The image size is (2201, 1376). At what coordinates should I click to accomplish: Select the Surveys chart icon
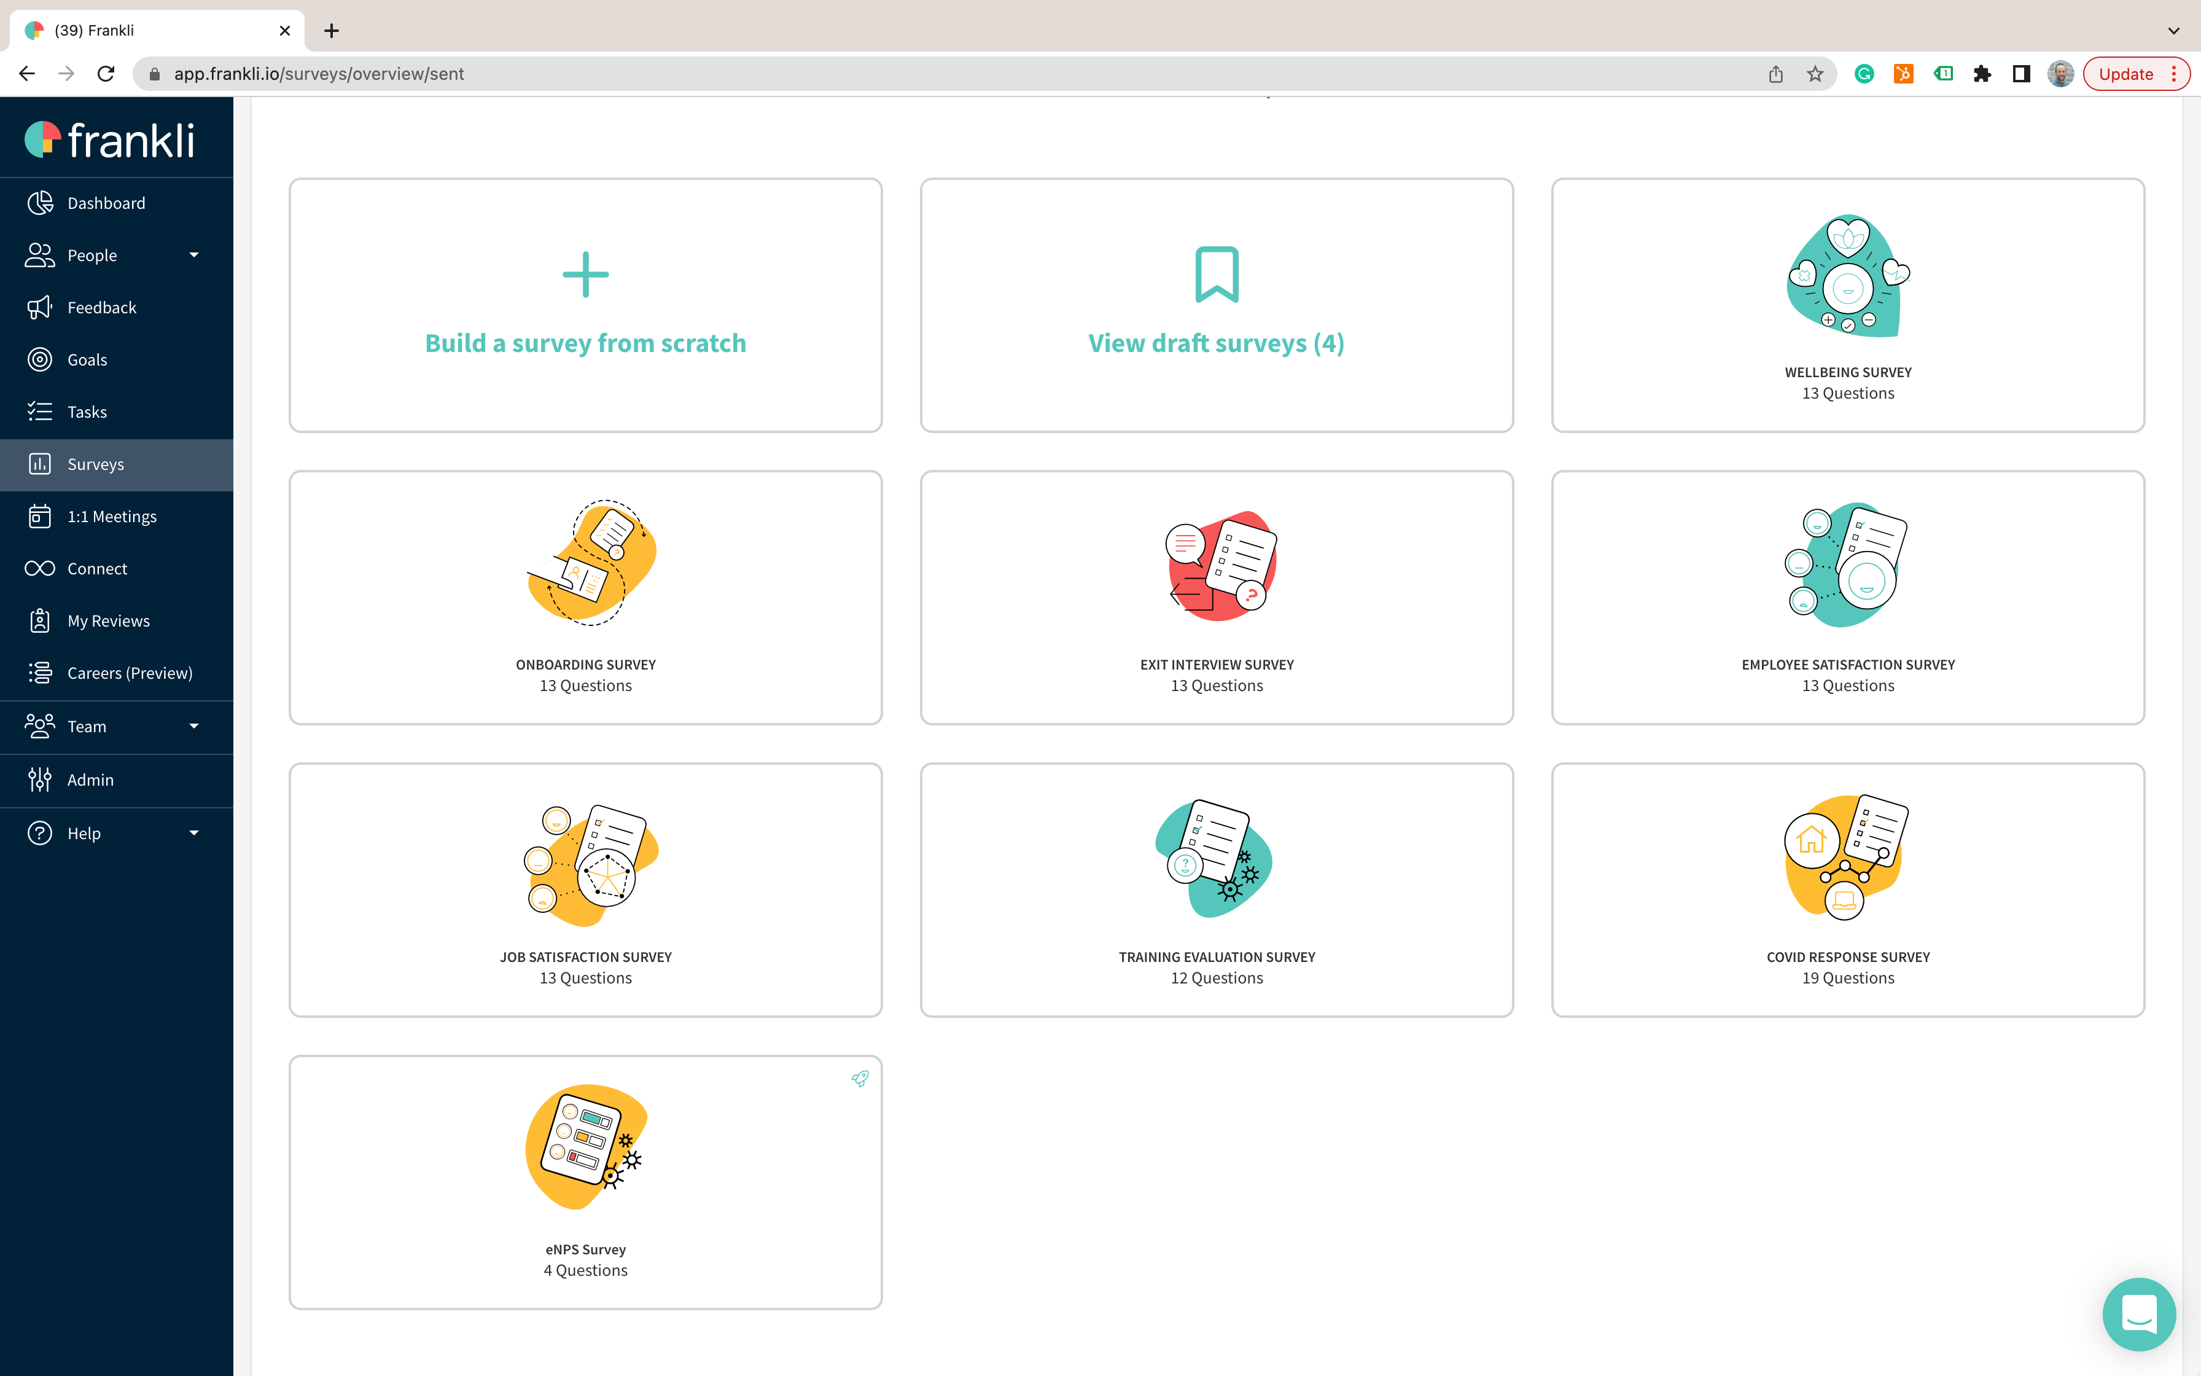click(39, 464)
